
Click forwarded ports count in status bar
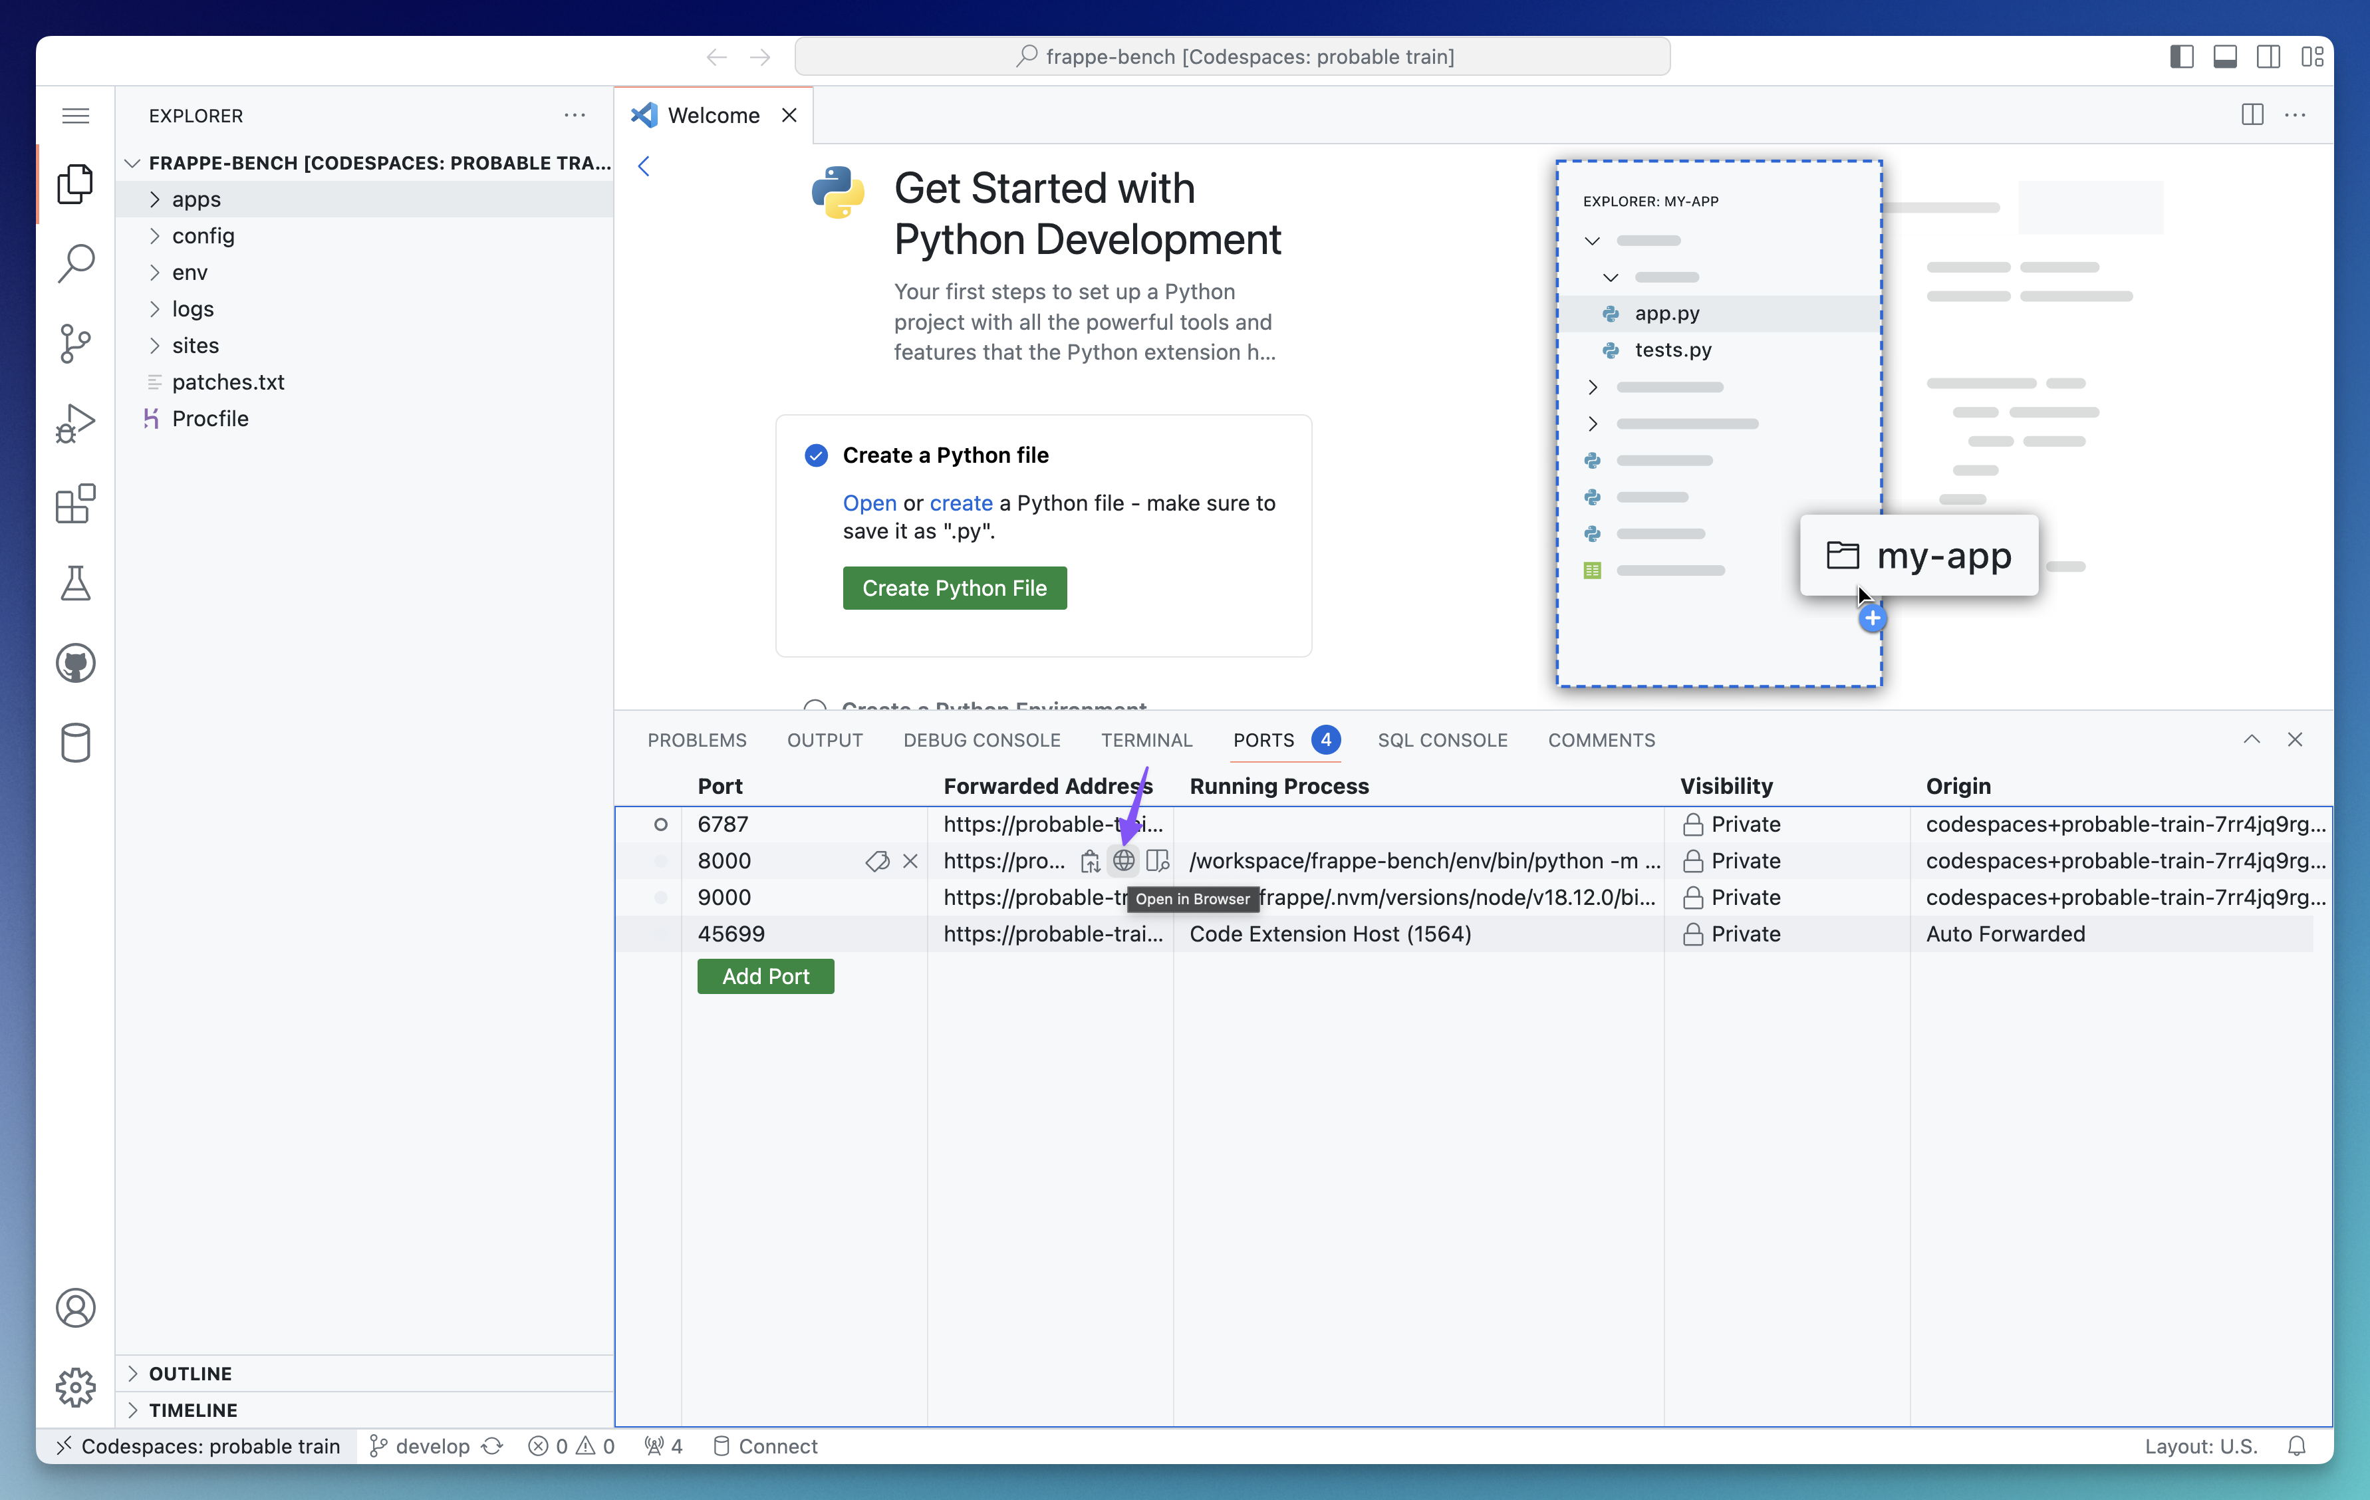[664, 1446]
